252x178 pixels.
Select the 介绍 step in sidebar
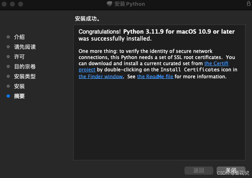point(19,37)
